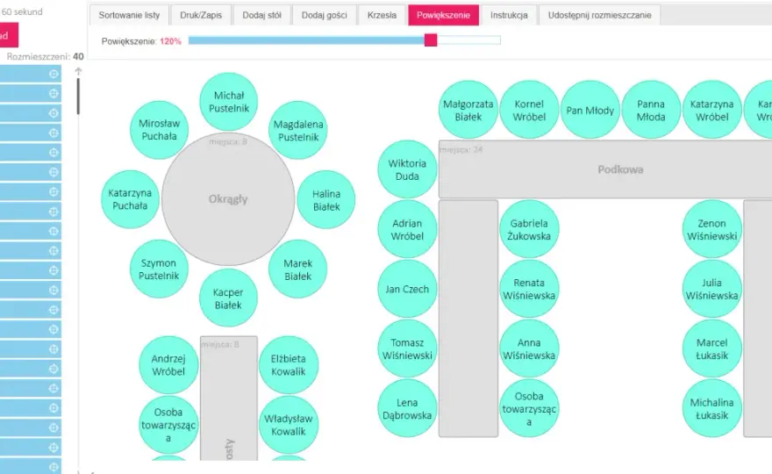Select guest Elżbieta Kowalik

point(289,365)
